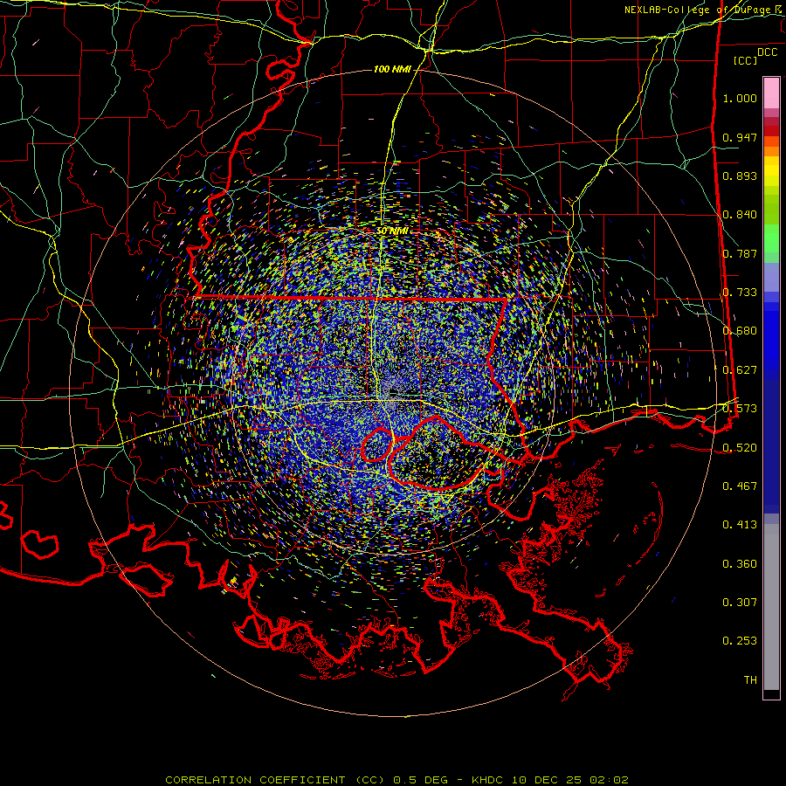Click the gray segment of the color bar
The image size is (786, 786).
coord(771,607)
